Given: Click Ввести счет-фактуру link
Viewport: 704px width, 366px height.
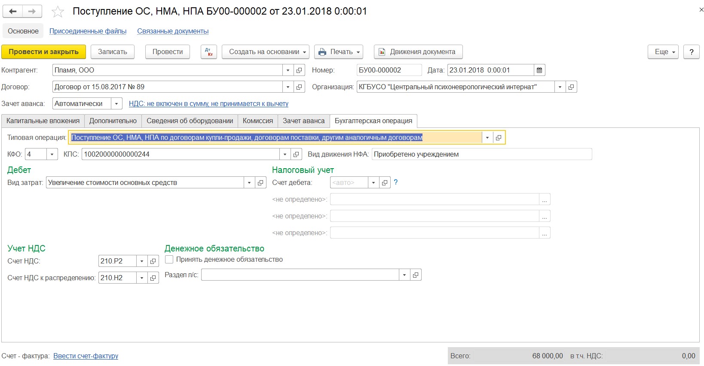Looking at the screenshot, I should click(x=86, y=356).
